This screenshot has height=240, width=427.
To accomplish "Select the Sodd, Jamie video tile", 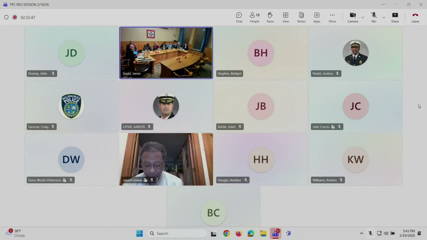I will 166,53.
